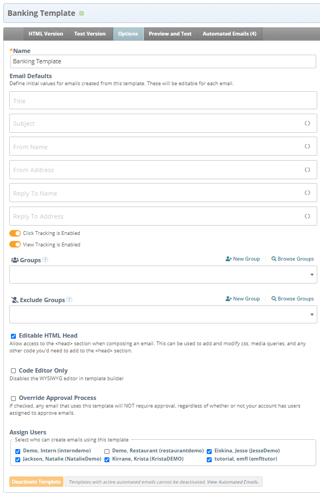This screenshot has width=320, height=495.
Task: Click the merge-field braces icon in Subject field
Action: point(307,123)
